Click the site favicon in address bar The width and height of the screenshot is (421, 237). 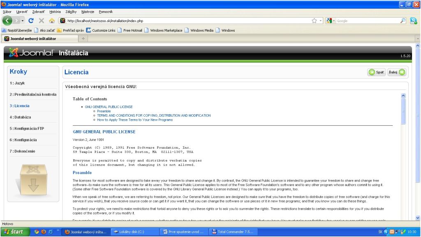(62, 21)
